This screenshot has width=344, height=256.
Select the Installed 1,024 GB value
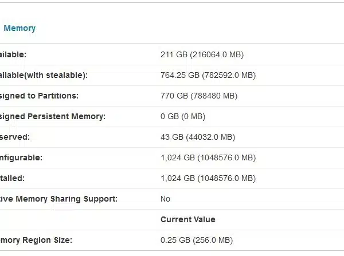pos(208,178)
